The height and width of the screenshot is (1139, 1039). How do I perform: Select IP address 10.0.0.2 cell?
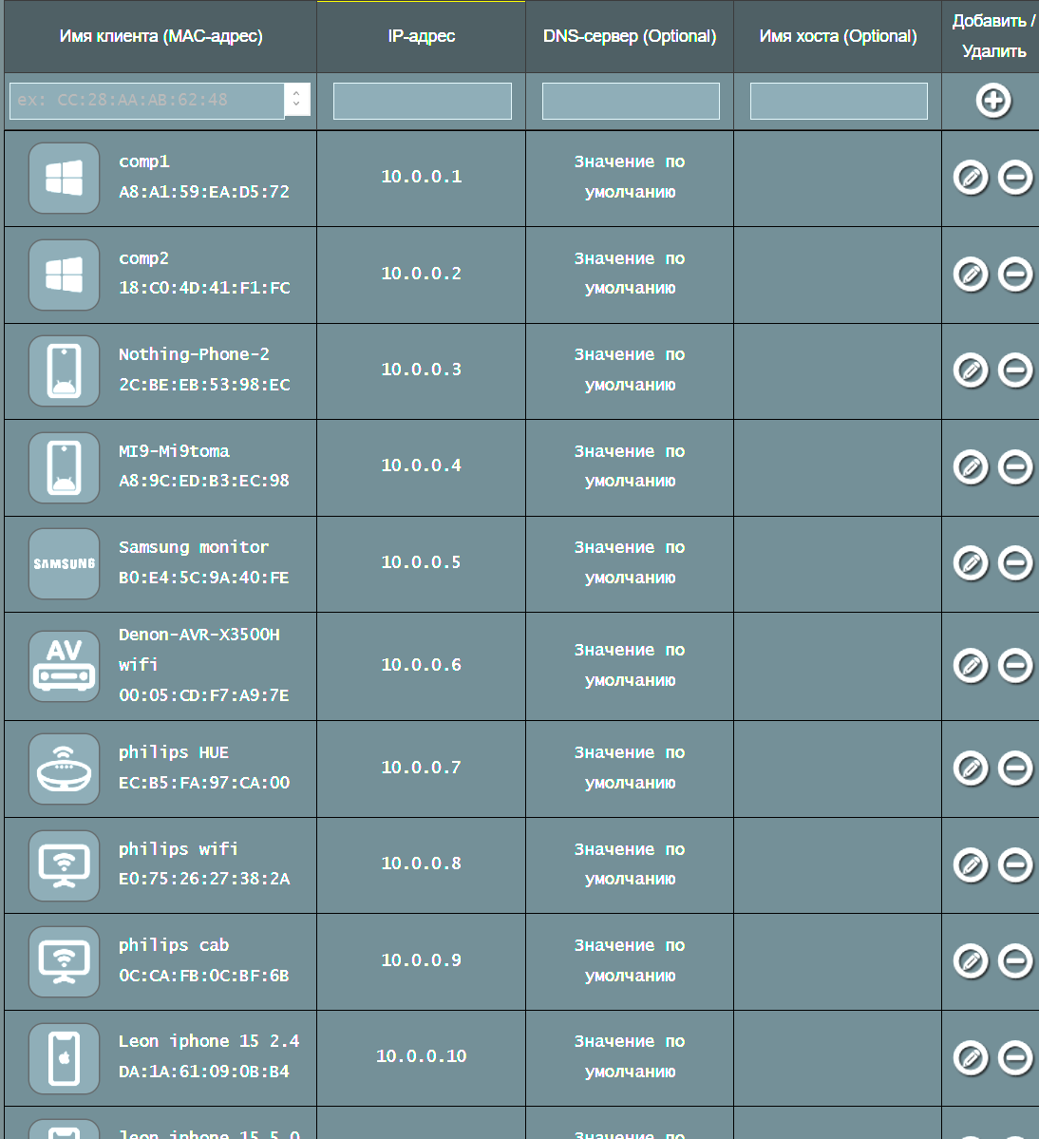(x=421, y=274)
